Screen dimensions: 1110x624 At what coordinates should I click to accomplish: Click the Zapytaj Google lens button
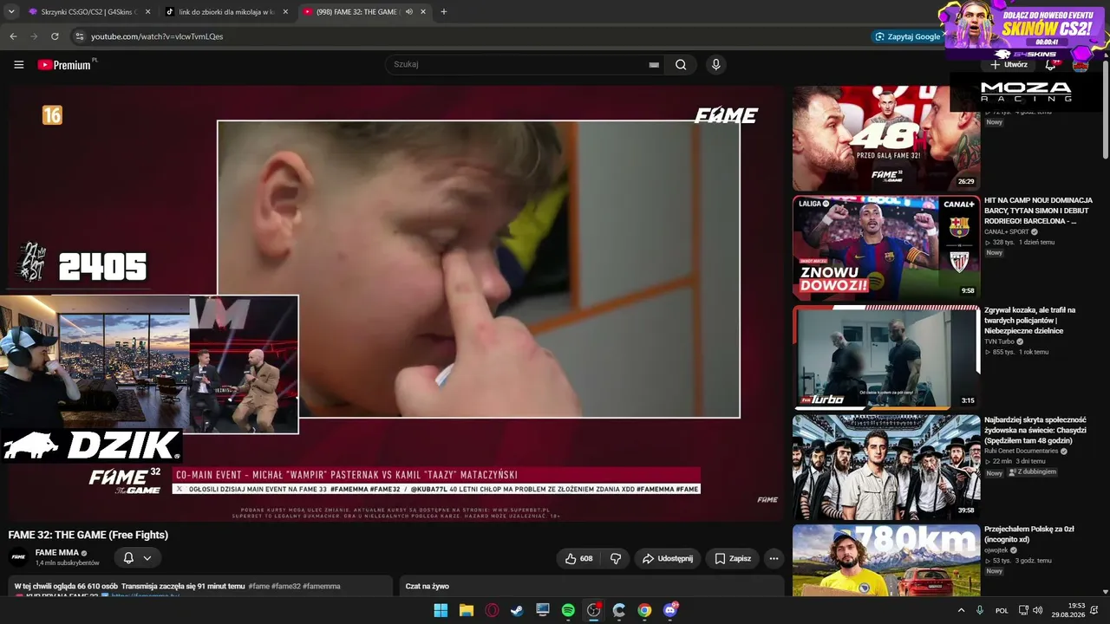coord(907,36)
